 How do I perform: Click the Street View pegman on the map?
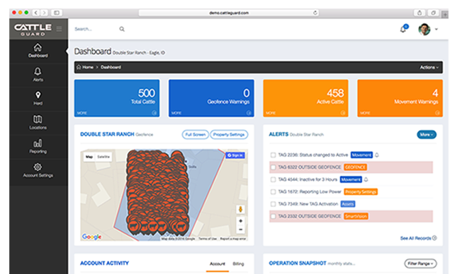click(240, 209)
